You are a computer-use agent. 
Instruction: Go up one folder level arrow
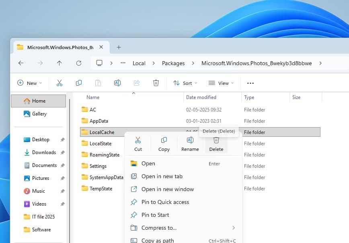pyautogui.click(x=60, y=63)
